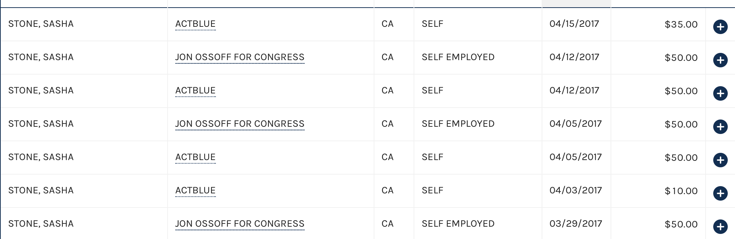The height and width of the screenshot is (239, 735).
Task: Open ACTBLUE link dated 04/12/2017
Action: 196,91
